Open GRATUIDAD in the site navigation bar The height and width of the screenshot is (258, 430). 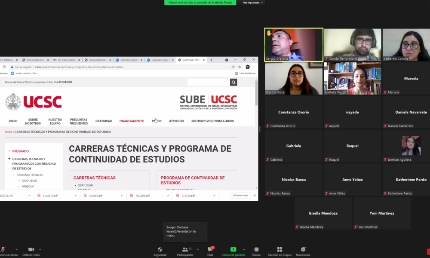pos(104,121)
